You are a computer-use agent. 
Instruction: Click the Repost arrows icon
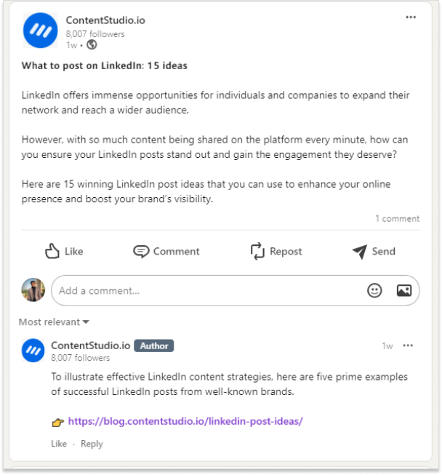click(257, 251)
